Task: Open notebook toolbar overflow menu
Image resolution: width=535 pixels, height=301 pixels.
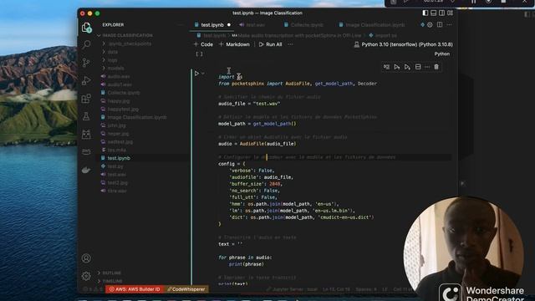Action: pos(290,44)
